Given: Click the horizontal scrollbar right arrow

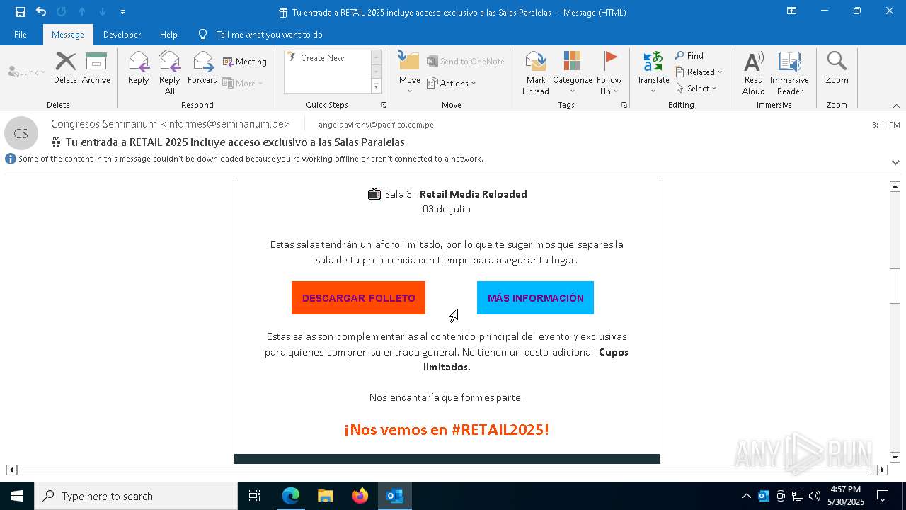Looking at the screenshot, I should pyautogui.click(x=882, y=470).
